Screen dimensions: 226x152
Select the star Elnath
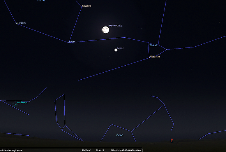(x=69, y=42)
